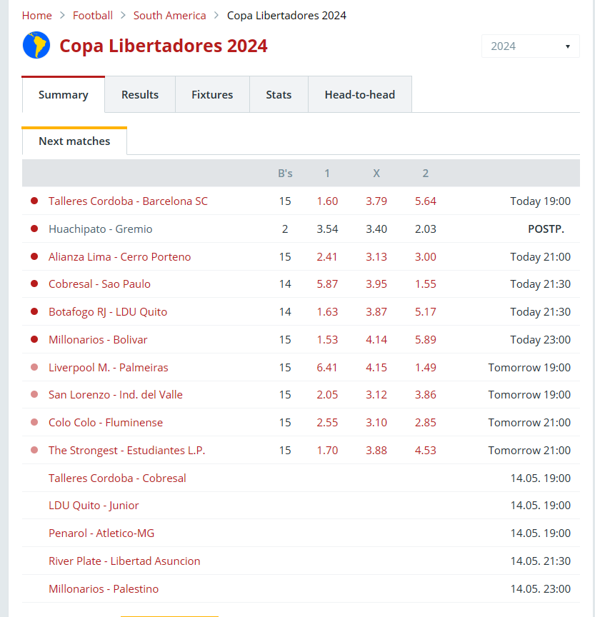The width and height of the screenshot is (595, 617).
Task: Open The Strongest - Estudiantes L.P. match
Action: pyautogui.click(x=126, y=450)
